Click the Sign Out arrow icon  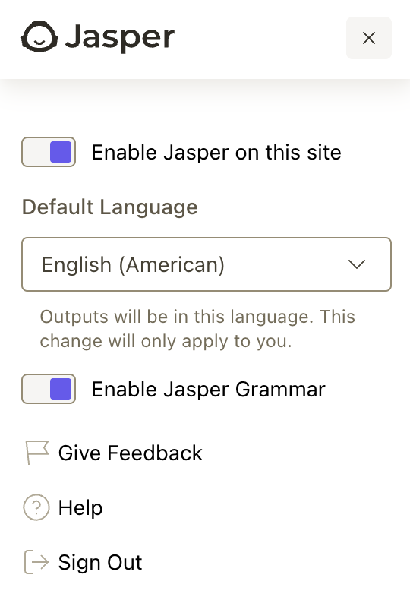coord(36,562)
